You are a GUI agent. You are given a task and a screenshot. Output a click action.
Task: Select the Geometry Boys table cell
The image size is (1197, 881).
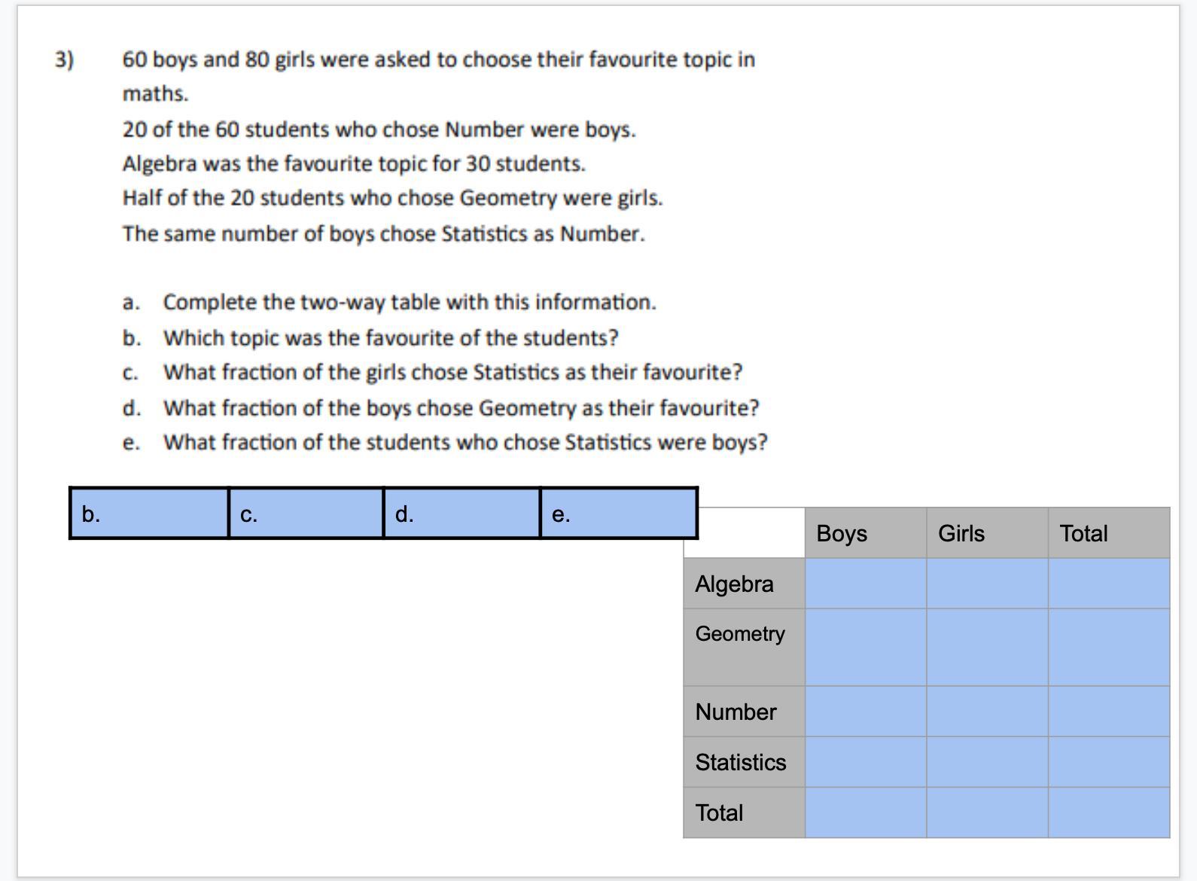(x=866, y=648)
